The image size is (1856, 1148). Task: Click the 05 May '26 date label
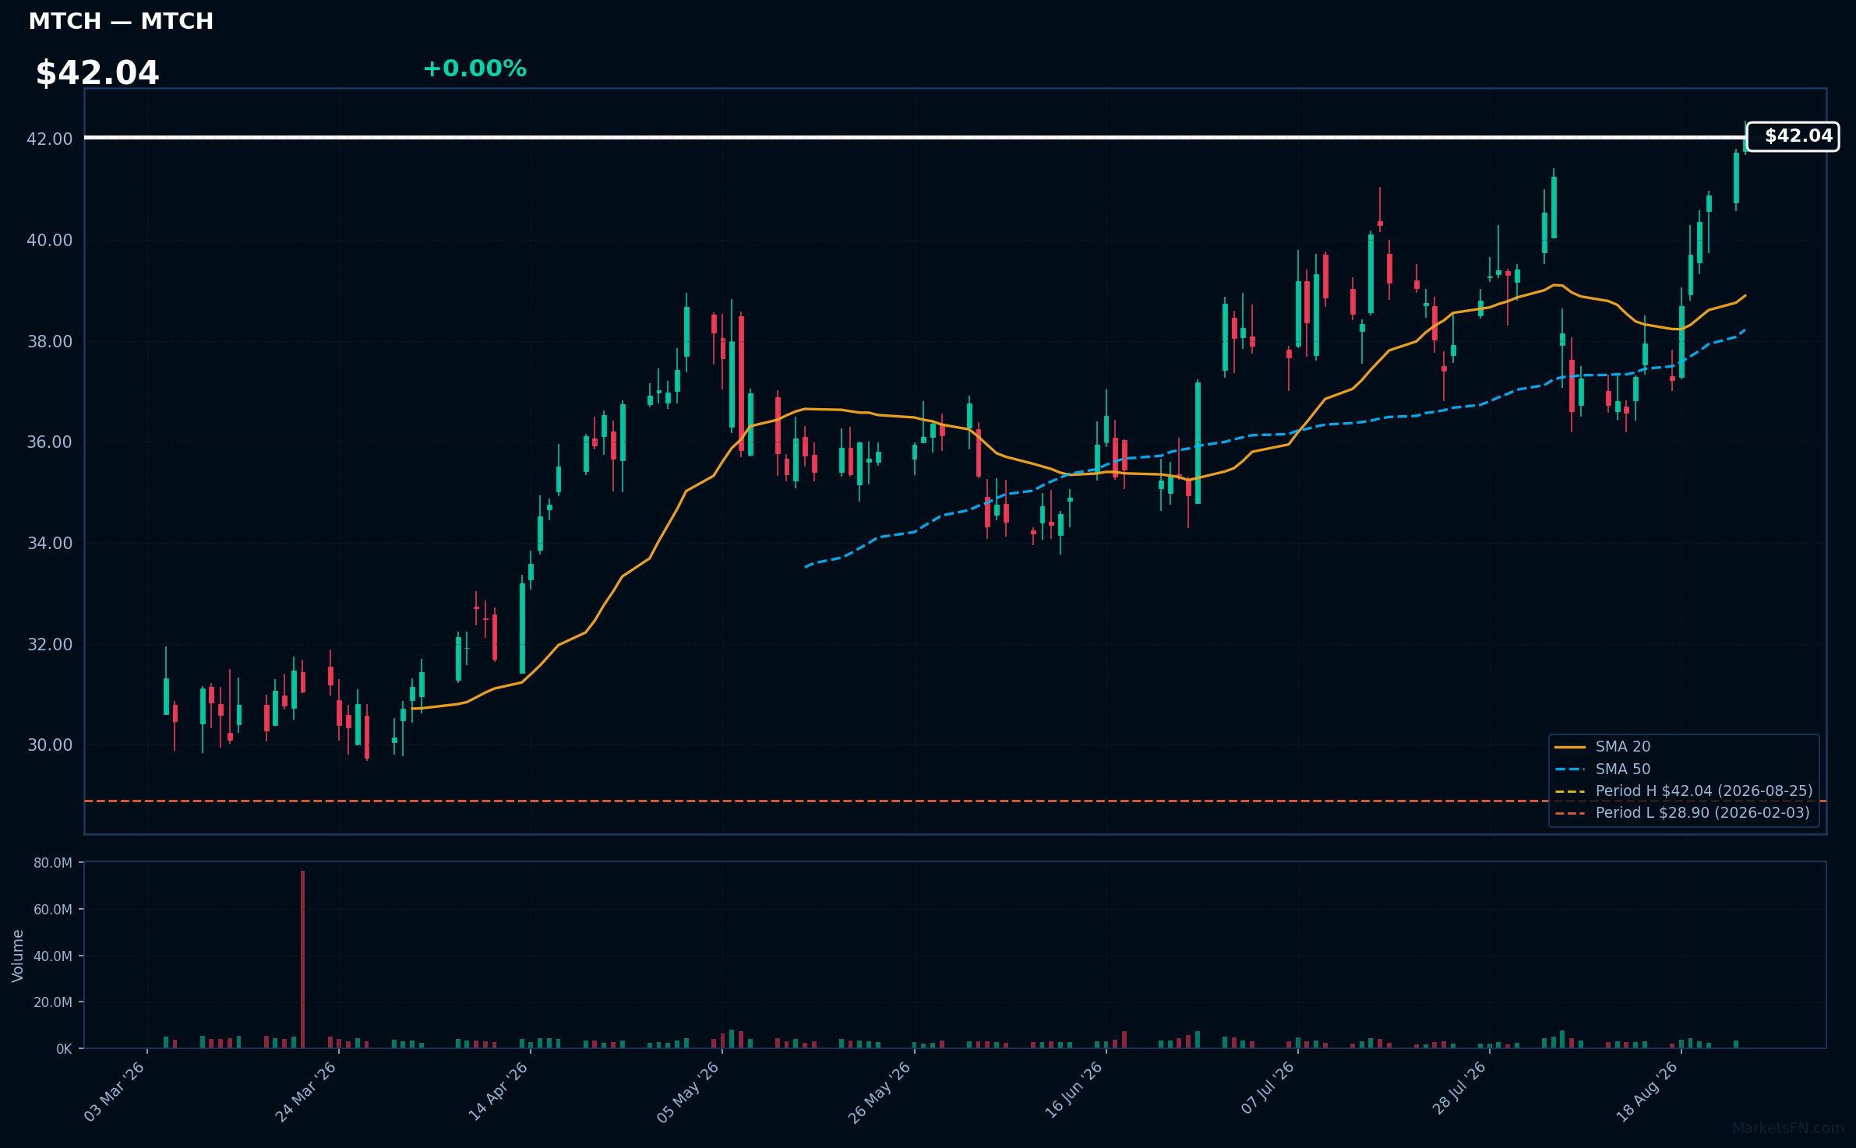click(x=688, y=1091)
